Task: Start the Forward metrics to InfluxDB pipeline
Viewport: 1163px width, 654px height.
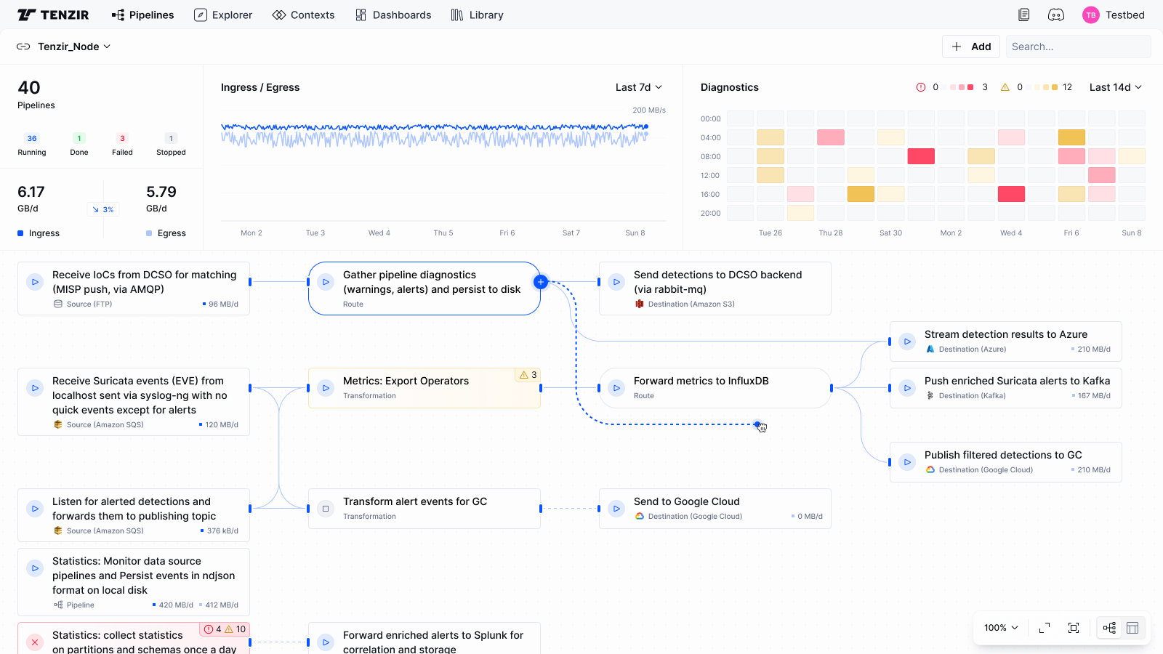Action: point(616,388)
